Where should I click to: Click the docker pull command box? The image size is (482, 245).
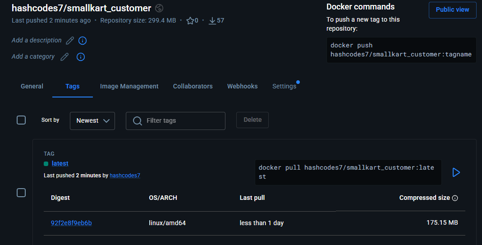point(348,172)
